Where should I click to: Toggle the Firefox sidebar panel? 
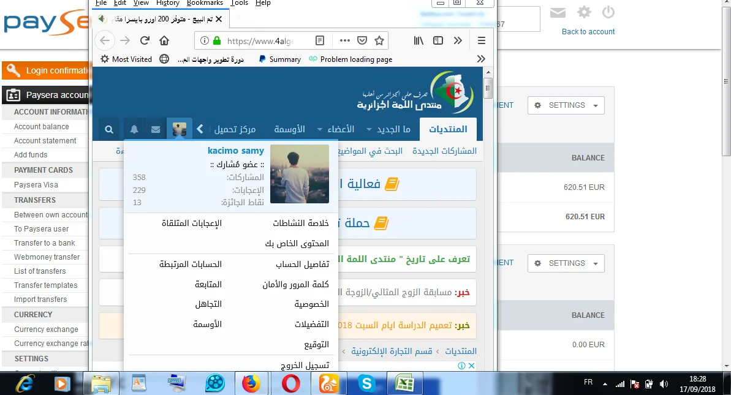[438, 40]
